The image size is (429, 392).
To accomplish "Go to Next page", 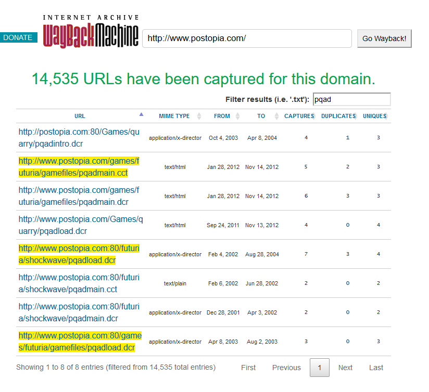I will (345, 368).
